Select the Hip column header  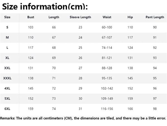point(130,17)
